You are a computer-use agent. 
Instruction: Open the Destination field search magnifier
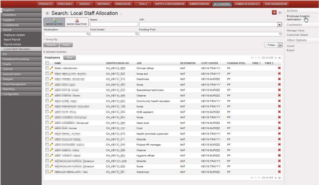(88, 34)
